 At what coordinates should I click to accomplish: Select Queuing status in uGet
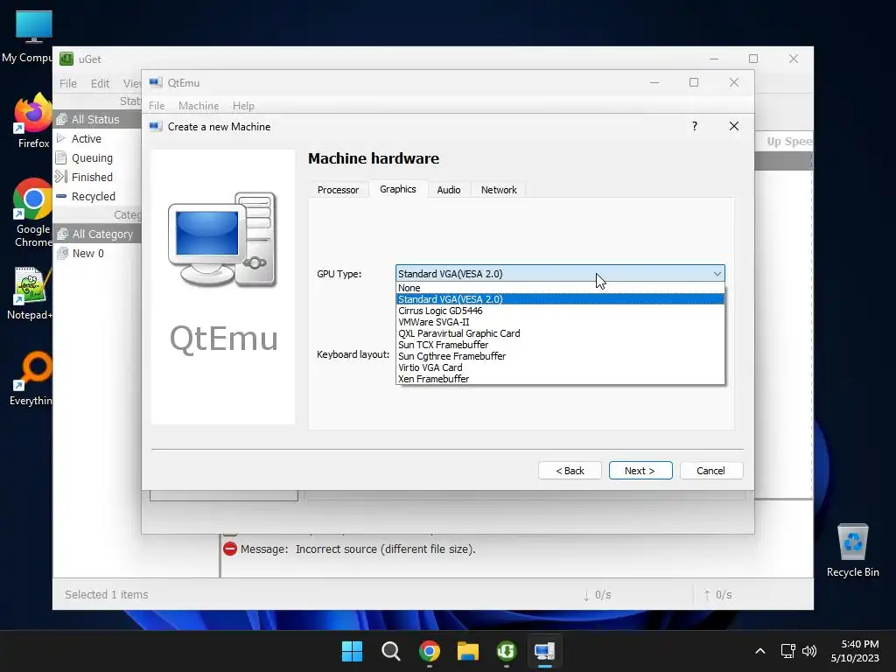click(97, 157)
